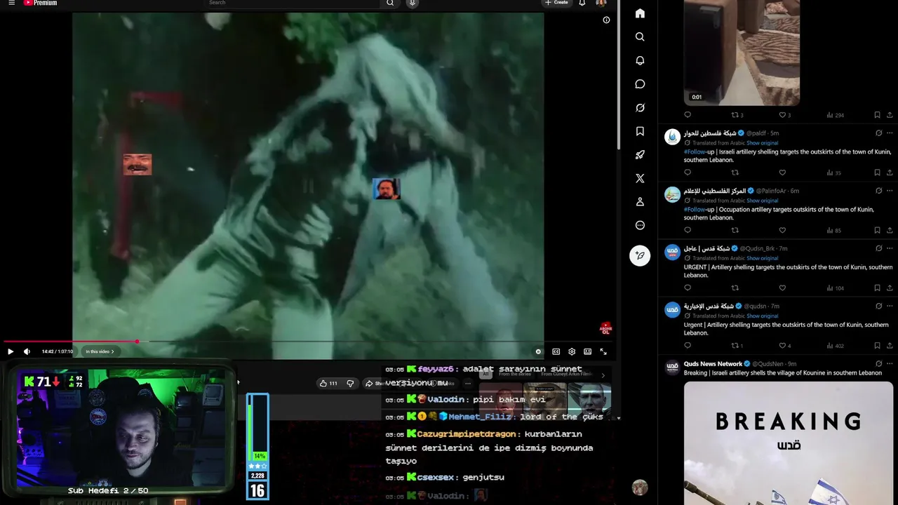898x505 pixels.
Task: Start voice search with microphone icon
Action: click(x=413, y=3)
